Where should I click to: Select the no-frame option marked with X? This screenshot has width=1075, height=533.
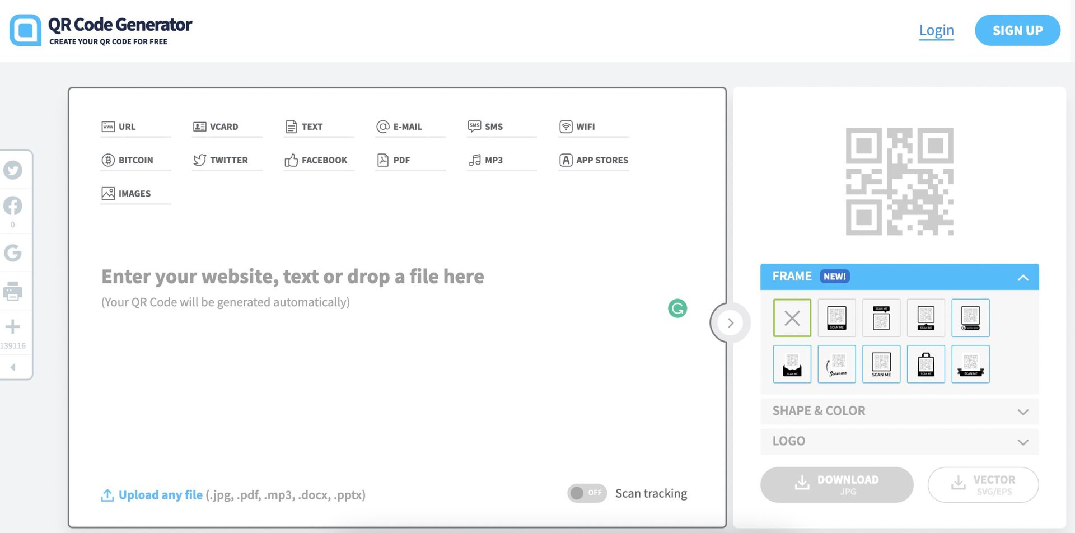(792, 318)
